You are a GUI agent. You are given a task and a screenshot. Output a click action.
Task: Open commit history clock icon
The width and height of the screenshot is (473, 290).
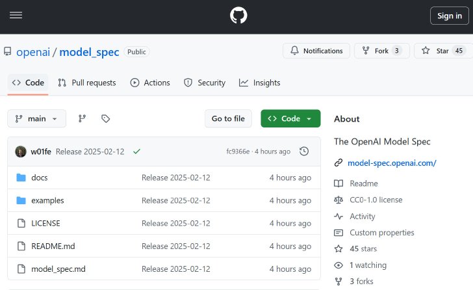coord(304,152)
